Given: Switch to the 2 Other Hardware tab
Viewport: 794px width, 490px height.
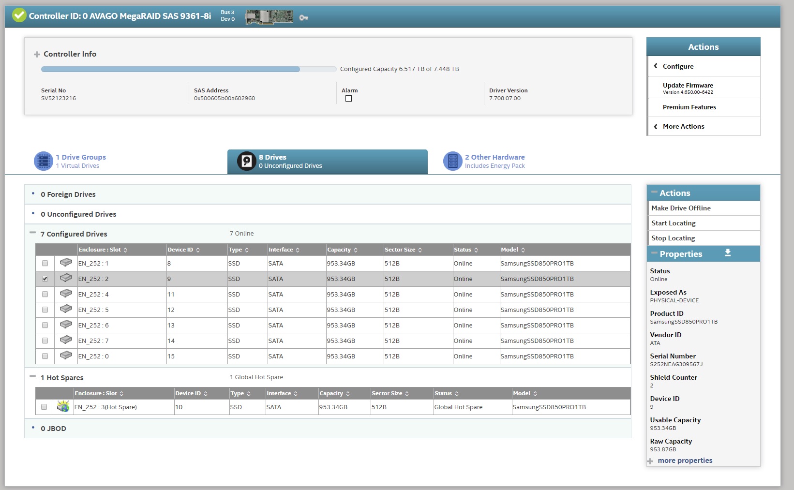Looking at the screenshot, I should [484, 161].
